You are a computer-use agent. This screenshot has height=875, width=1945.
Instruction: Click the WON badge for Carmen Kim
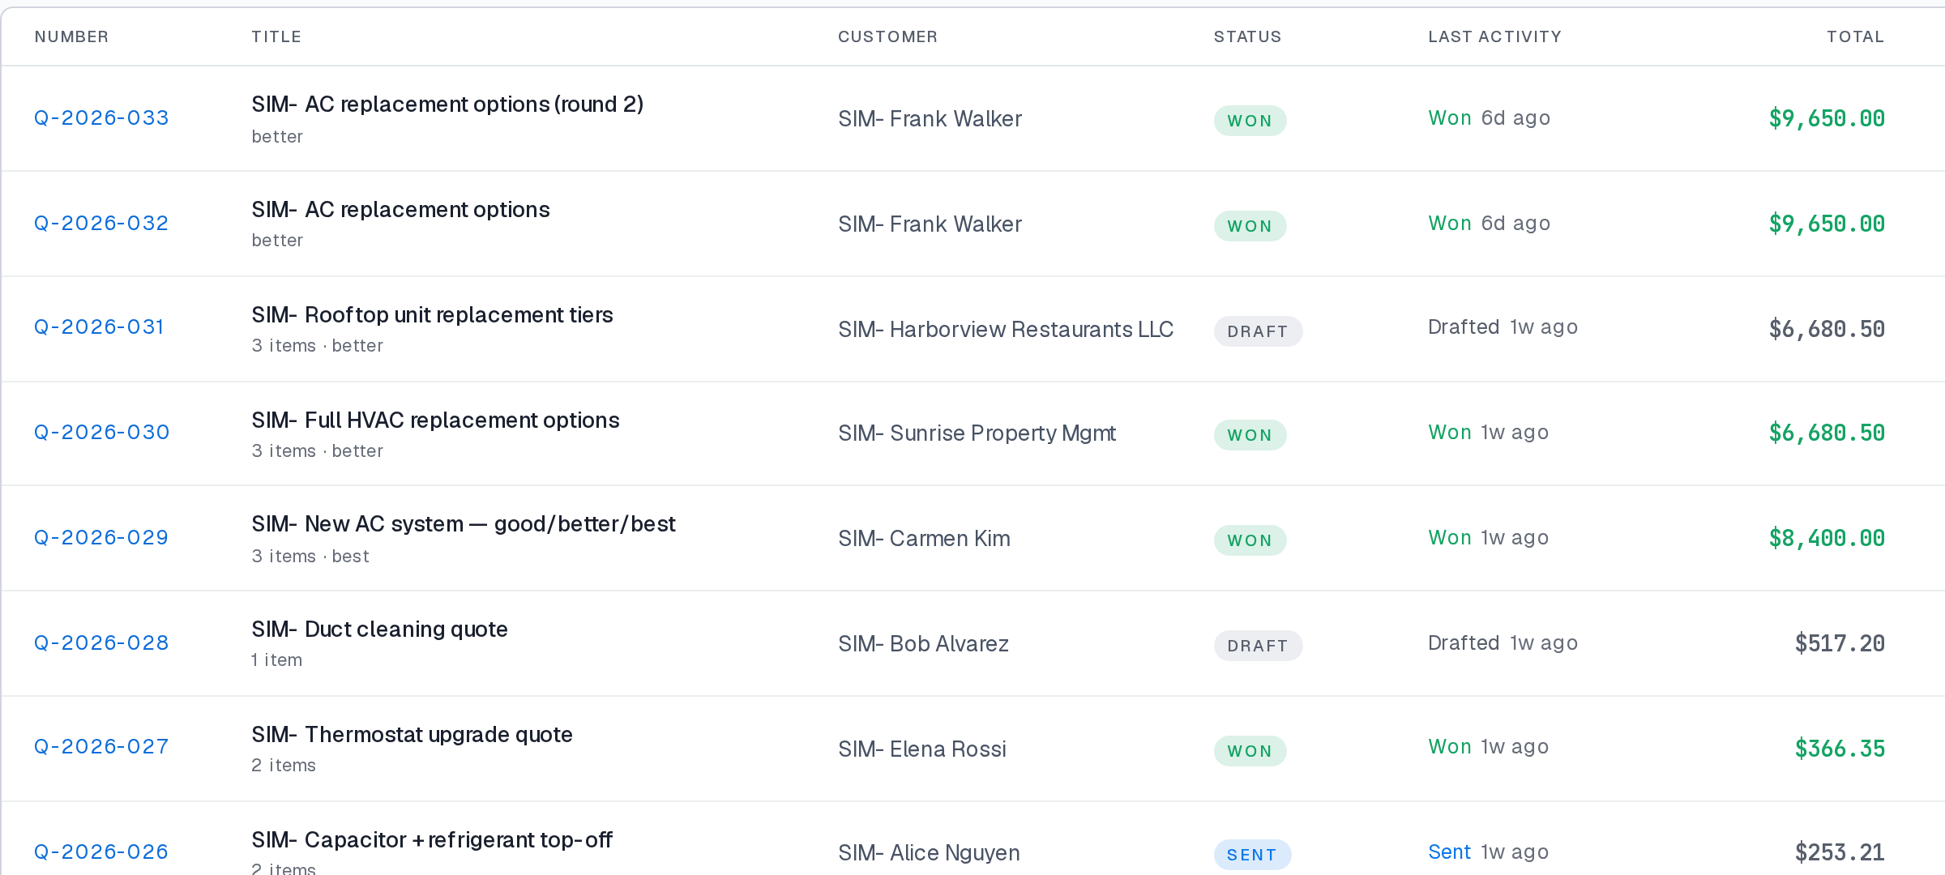1250,540
